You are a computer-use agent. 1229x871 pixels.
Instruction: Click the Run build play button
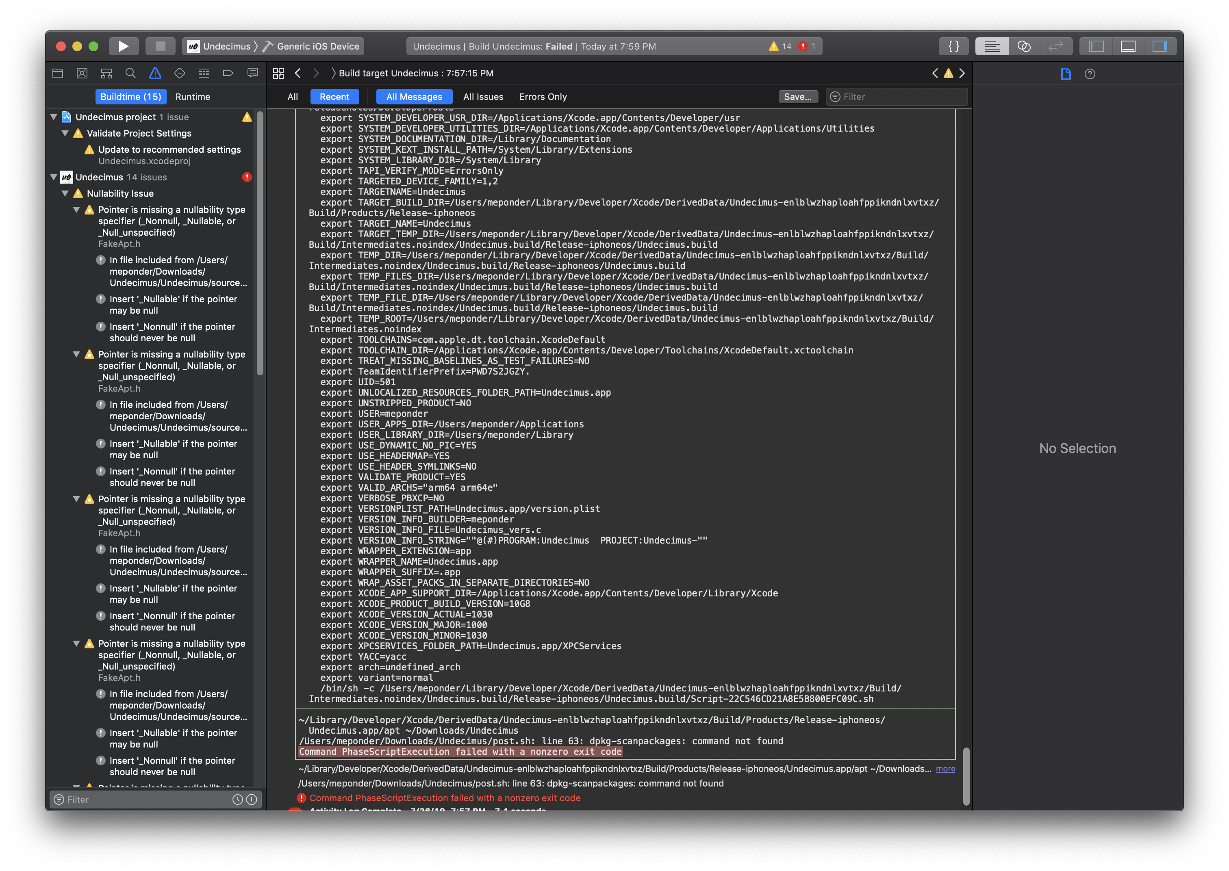[124, 46]
